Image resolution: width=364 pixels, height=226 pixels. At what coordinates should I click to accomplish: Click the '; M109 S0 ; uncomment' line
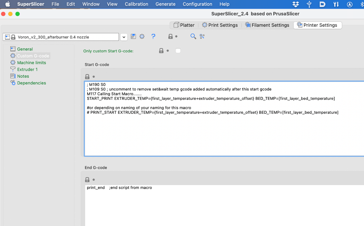[179, 89]
